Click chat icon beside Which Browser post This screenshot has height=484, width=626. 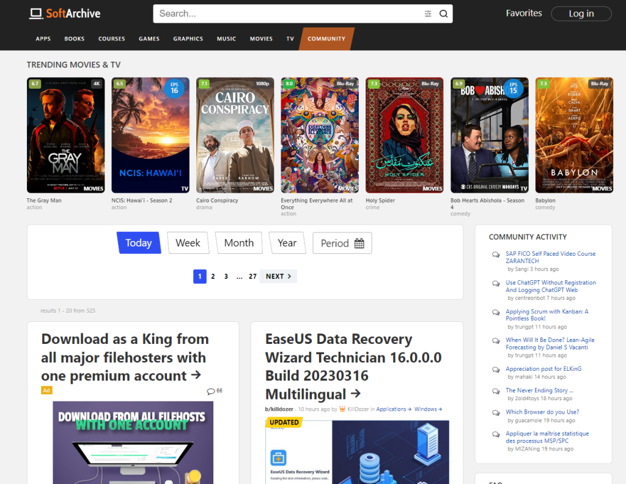click(x=496, y=413)
